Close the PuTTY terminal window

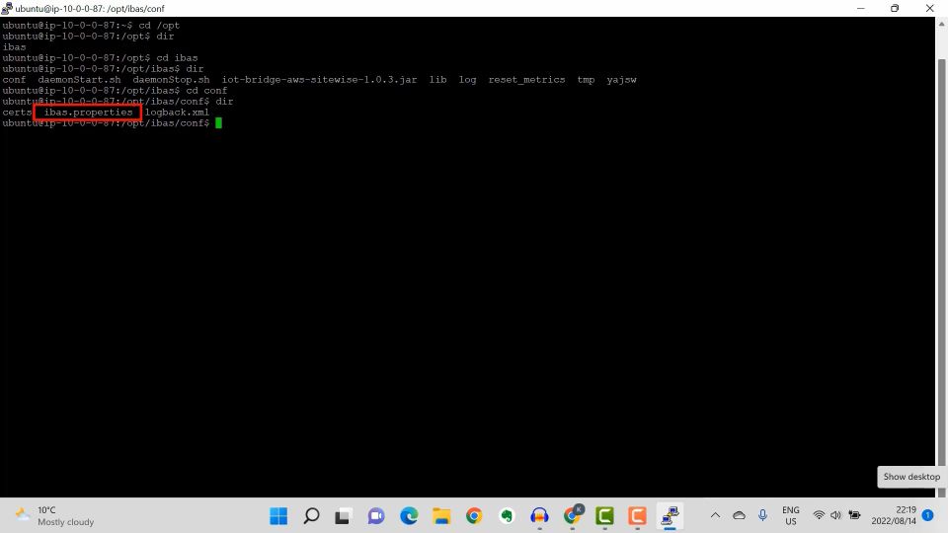click(x=930, y=8)
